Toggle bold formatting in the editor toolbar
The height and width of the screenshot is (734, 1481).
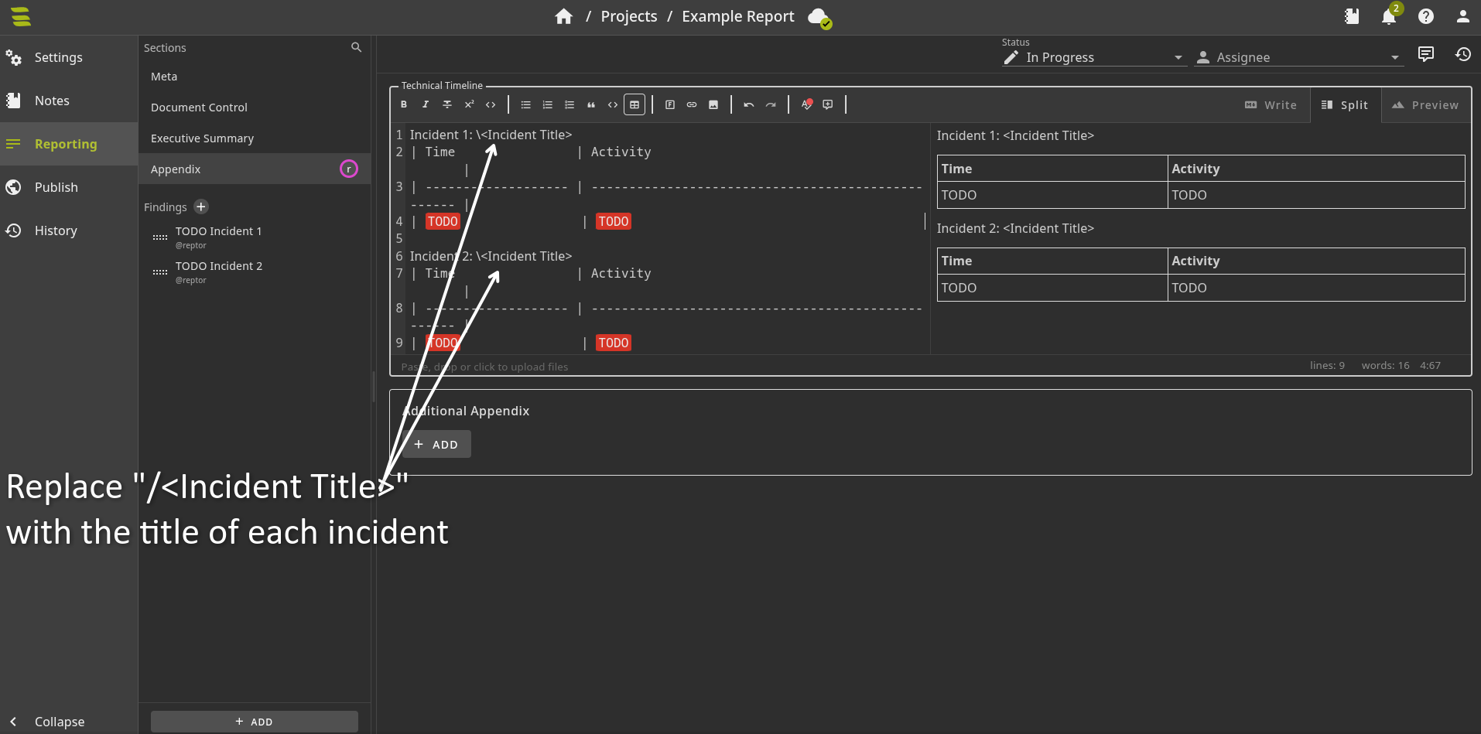[x=403, y=104]
